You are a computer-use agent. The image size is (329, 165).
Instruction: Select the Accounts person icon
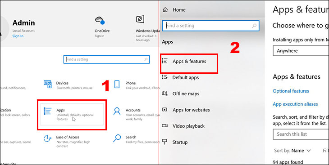pyautogui.click(x=117, y=111)
